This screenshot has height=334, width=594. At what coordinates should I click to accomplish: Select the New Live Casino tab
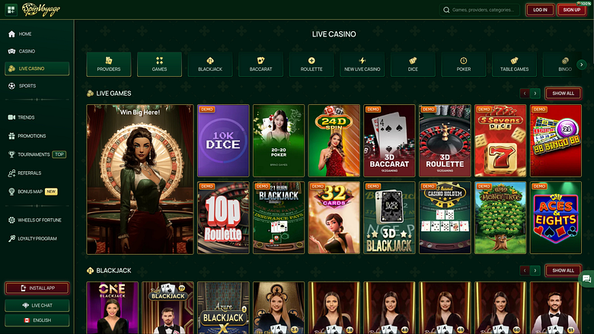(362, 65)
